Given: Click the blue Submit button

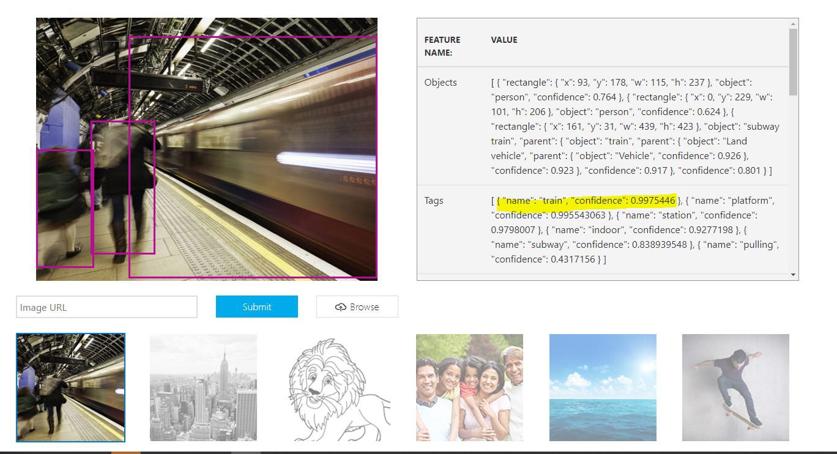Looking at the screenshot, I should [x=257, y=307].
